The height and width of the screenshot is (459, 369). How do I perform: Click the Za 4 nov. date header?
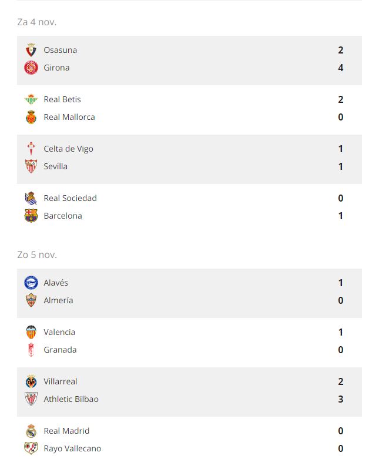tap(37, 22)
